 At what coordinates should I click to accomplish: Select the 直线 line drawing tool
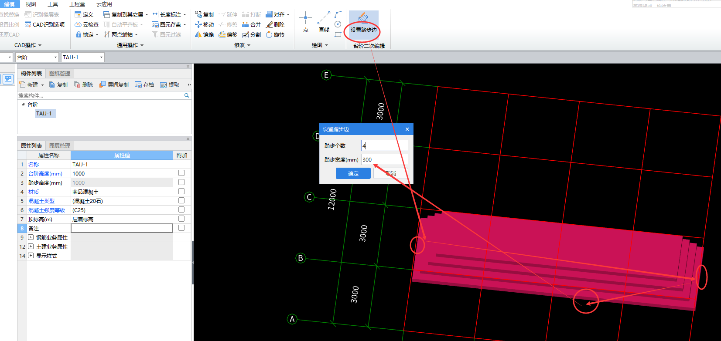pyautogui.click(x=324, y=22)
